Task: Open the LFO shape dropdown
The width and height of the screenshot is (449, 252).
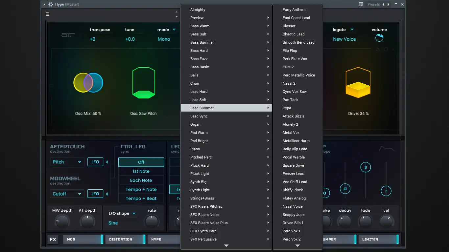Action: [x=122, y=214]
